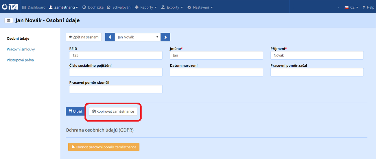Open Help in the top-right corner
376x159 pixels.
(368, 7)
